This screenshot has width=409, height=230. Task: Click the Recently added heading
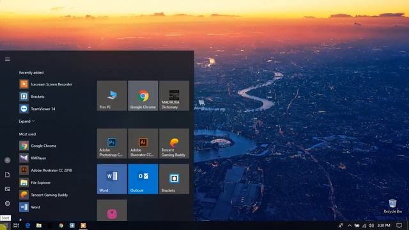point(31,73)
